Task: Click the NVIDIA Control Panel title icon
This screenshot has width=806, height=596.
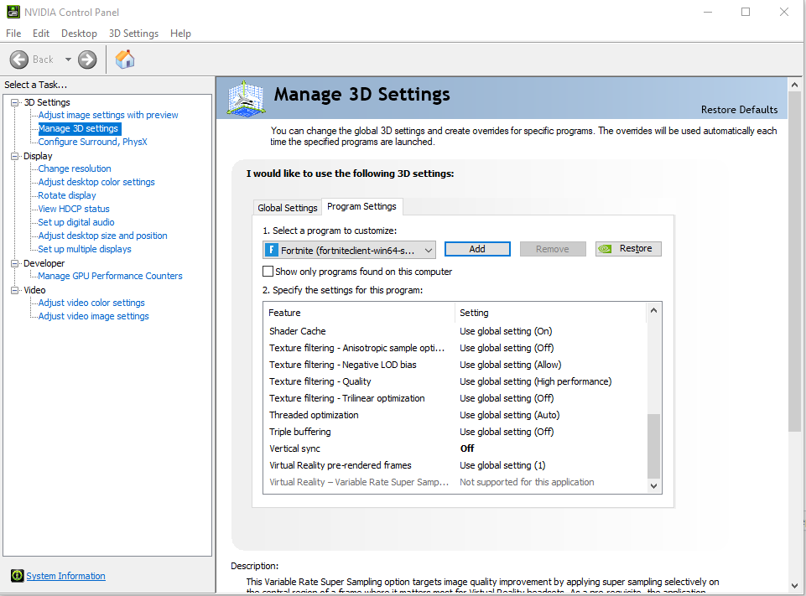Action: 13,12
